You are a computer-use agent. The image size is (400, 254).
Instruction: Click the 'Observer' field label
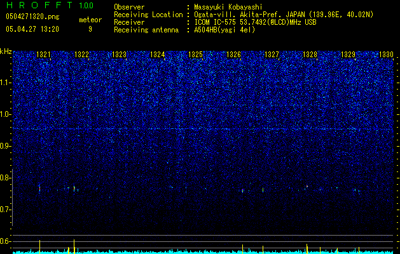coord(129,7)
